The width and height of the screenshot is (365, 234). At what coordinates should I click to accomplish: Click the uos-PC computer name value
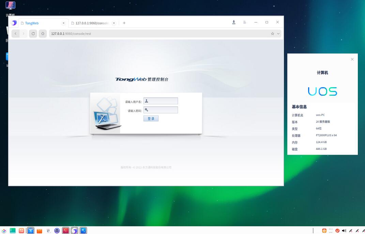point(320,115)
